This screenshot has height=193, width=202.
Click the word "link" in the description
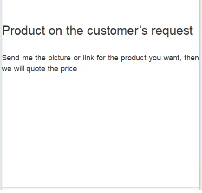(x=88, y=58)
